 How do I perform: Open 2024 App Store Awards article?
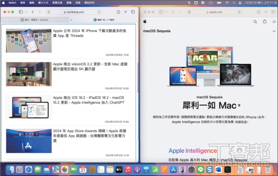pos(90,136)
